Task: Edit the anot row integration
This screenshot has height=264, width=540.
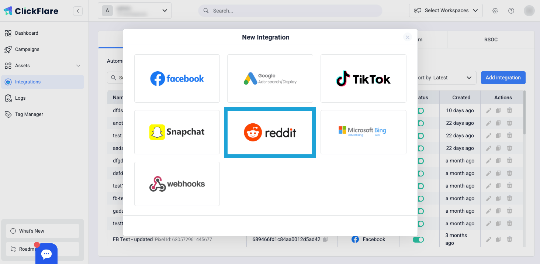Action: coord(489,123)
